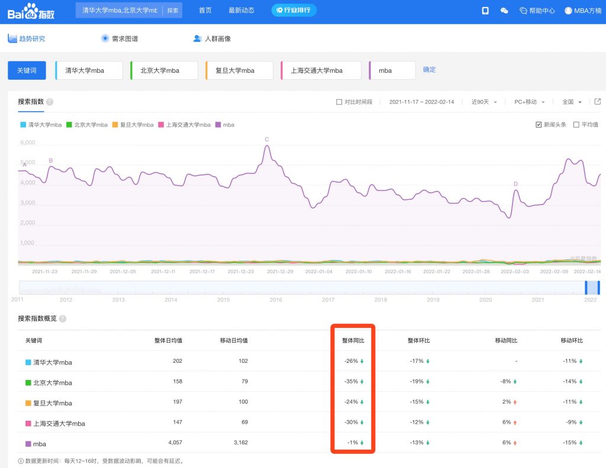The image size is (606, 468).
Task: Edit the 上海交通大学mba keyword field
Action: coord(321,70)
